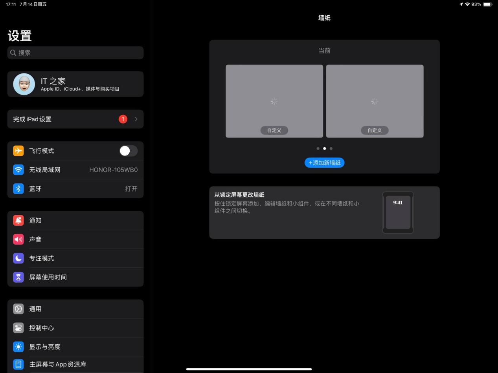This screenshot has height=373, width=498.
Task: Open the 无线局域网 settings entry
Action: [x=75, y=170]
